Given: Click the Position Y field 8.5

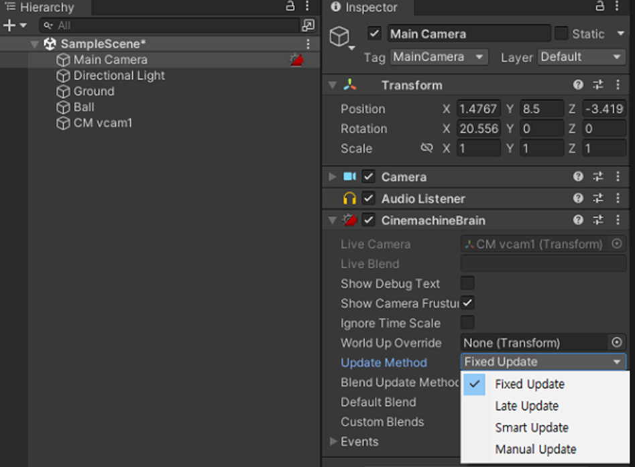Looking at the screenshot, I should tap(542, 109).
